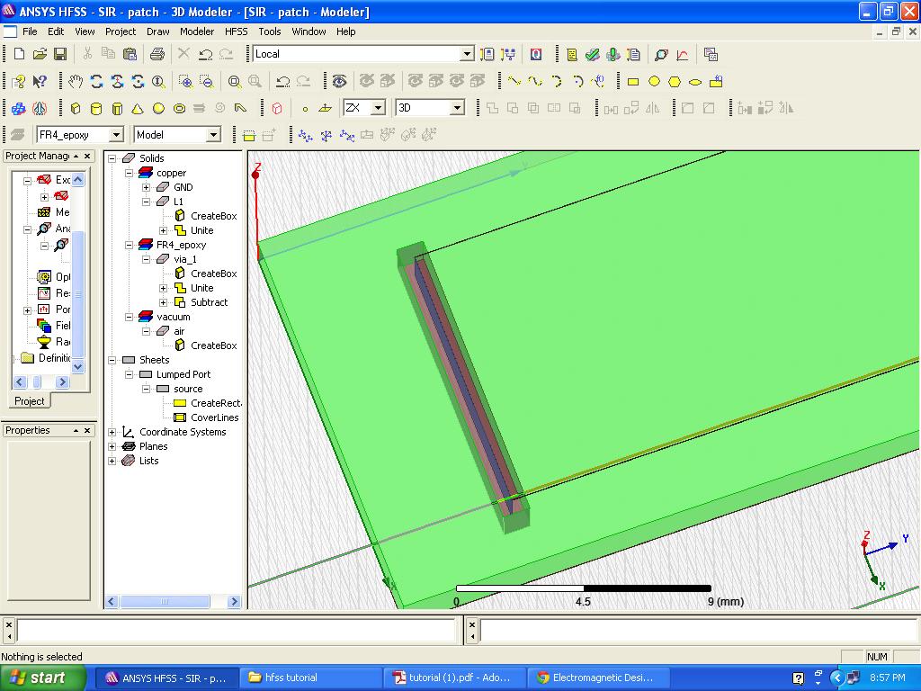The height and width of the screenshot is (691, 921).
Task: Toggle the Properties panel pin button
Action: pyautogui.click(x=76, y=430)
